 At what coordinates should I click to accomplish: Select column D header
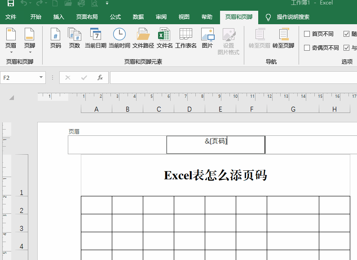(190, 109)
